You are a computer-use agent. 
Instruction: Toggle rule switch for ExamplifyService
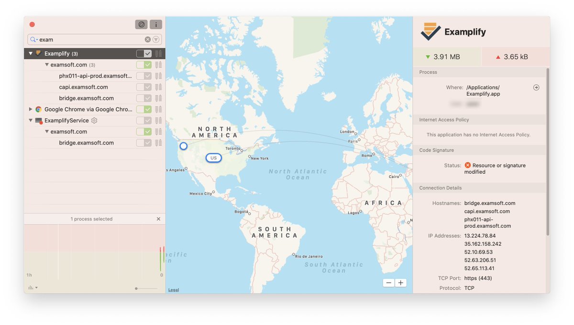tap(144, 121)
